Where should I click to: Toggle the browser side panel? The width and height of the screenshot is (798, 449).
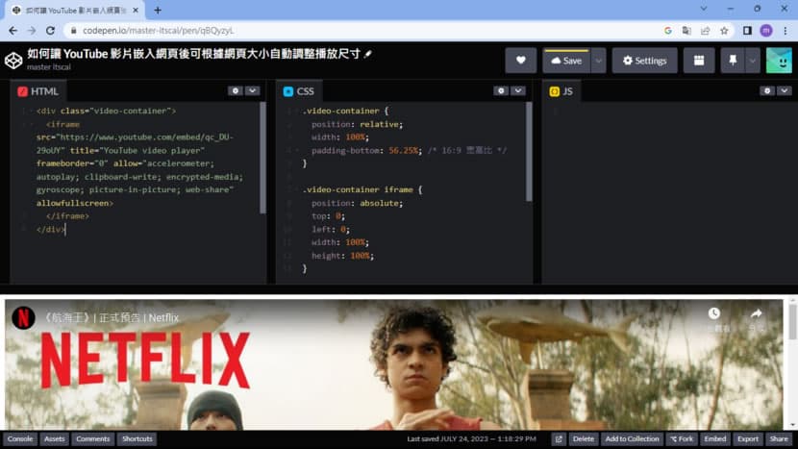click(747, 31)
